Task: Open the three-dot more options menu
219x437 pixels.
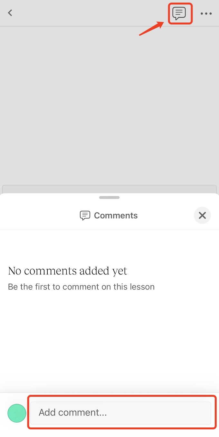Action: (206, 14)
